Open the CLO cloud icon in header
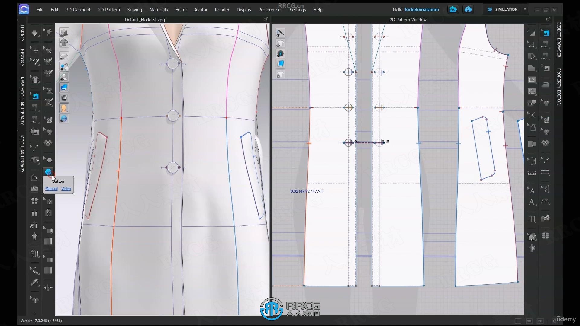Viewport: 580px width, 326px height. point(468,9)
